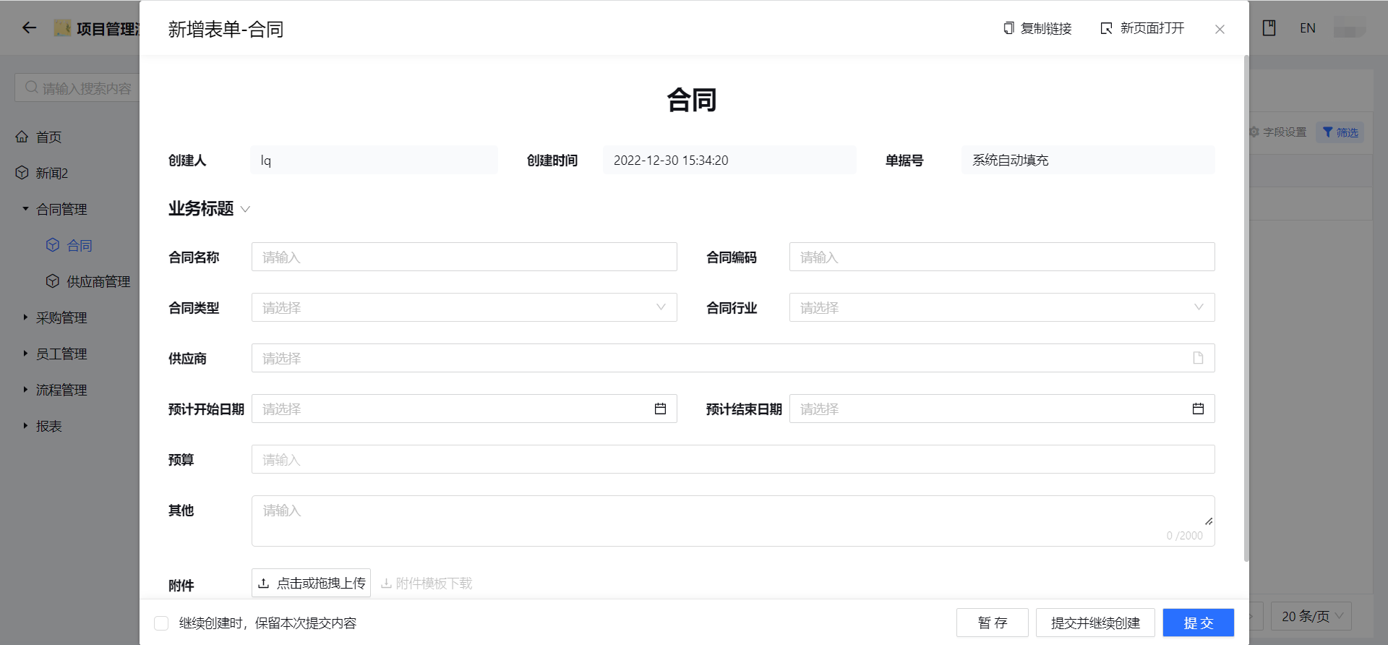Click the home icon next to 首页
Image resolution: width=1388 pixels, height=645 pixels.
(x=22, y=137)
